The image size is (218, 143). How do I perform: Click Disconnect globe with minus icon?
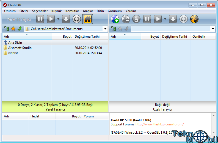[126, 19]
